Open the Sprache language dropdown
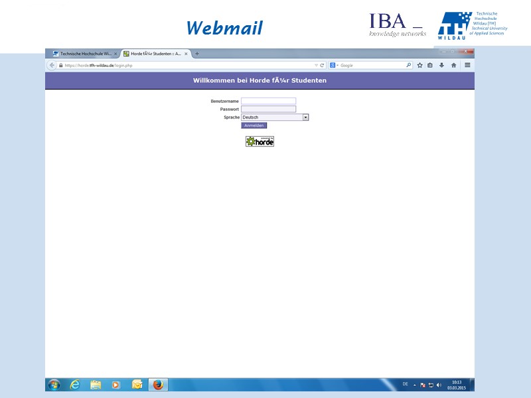The image size is (531, 398). point(305,117)
